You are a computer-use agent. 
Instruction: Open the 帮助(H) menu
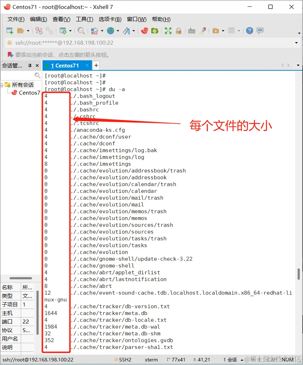[x=161, y=19]
